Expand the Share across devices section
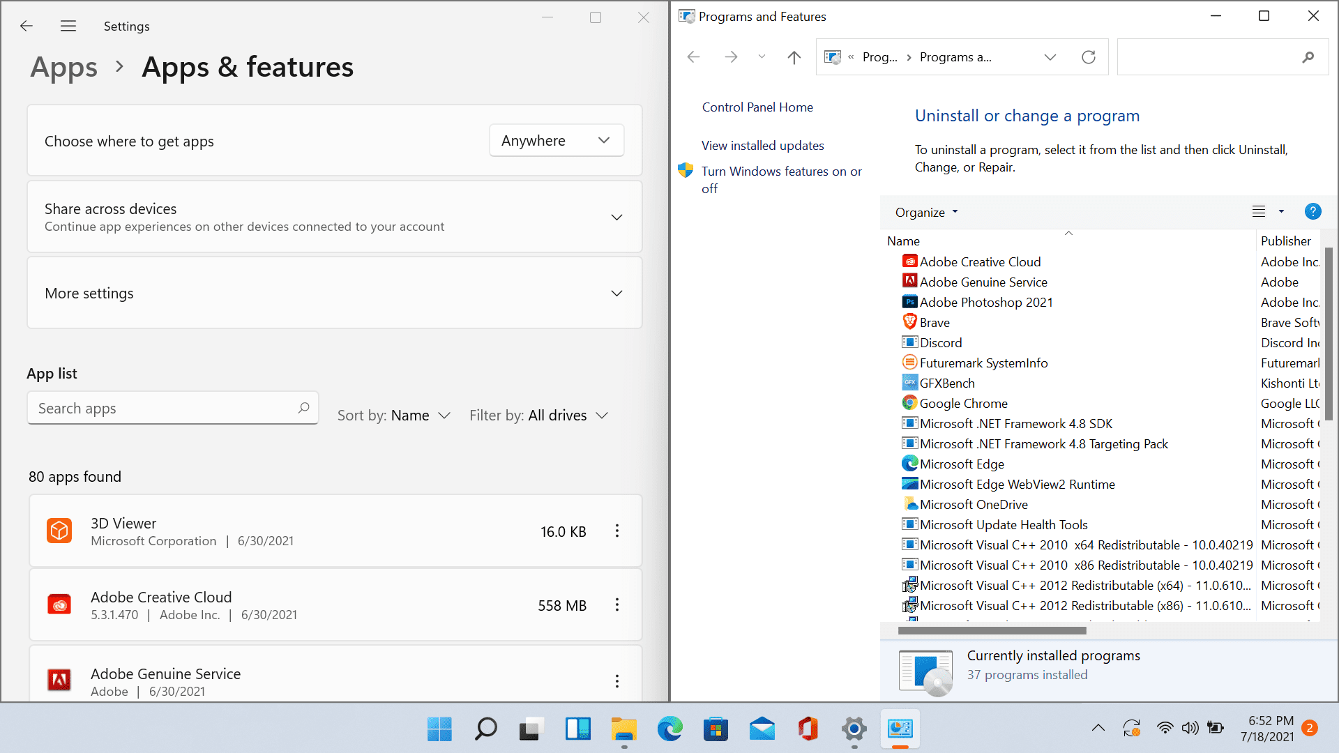The width and height of the screenshot is (1339, 753). click(616, 218)
